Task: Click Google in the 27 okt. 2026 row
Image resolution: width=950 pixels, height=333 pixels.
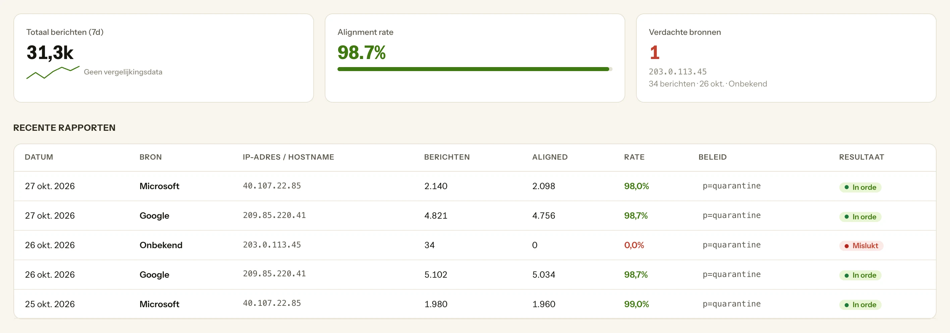Action: [154, 216]
